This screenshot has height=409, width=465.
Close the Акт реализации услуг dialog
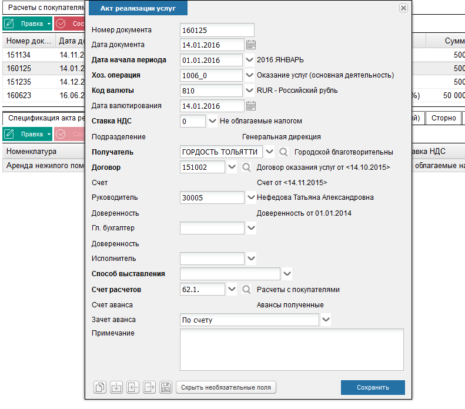click(403, 8)
